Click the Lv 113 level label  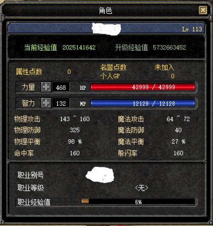click(192, 29)
